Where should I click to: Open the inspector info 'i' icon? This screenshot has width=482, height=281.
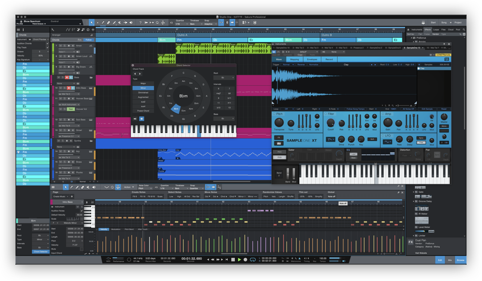click(x=23, y=30)
